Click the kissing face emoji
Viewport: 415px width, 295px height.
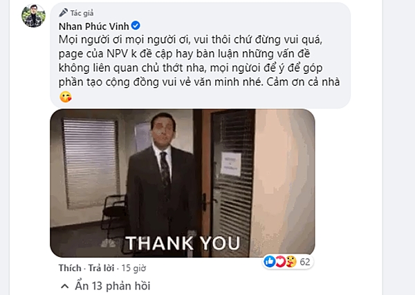pyautogui.click(x=66, y=97)
